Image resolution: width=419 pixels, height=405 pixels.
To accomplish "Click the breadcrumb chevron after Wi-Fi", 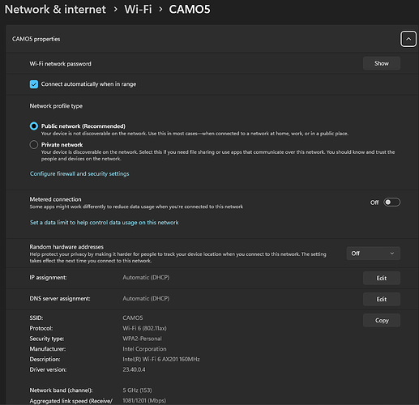I will [160, 10].
